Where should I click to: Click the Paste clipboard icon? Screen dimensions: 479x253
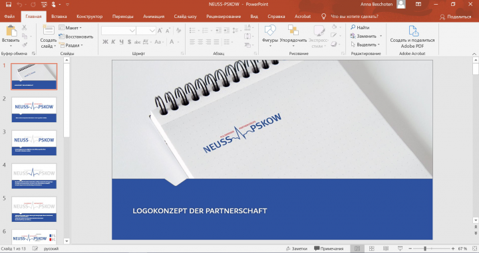click(11, 31)
